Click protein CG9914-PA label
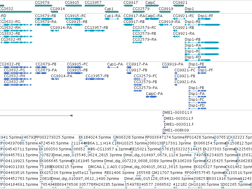This screenshot has height=189, width=252. [x=62, y=76]
